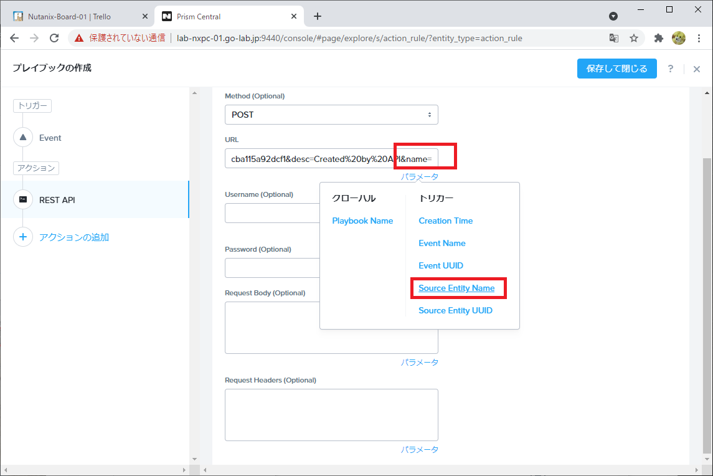This screenshot has height=476, width=713.
Task: Close the Nutanix-Board-01 Trello tab
Action: [144, 16]
